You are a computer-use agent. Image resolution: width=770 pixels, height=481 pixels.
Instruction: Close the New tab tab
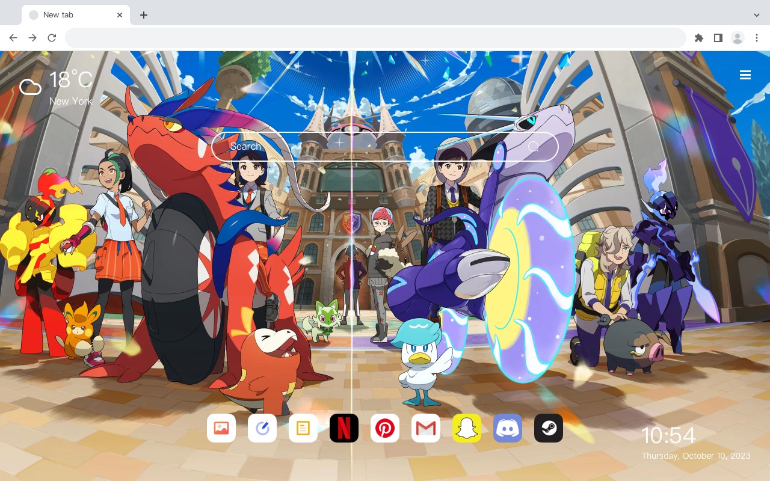point(120,15)
